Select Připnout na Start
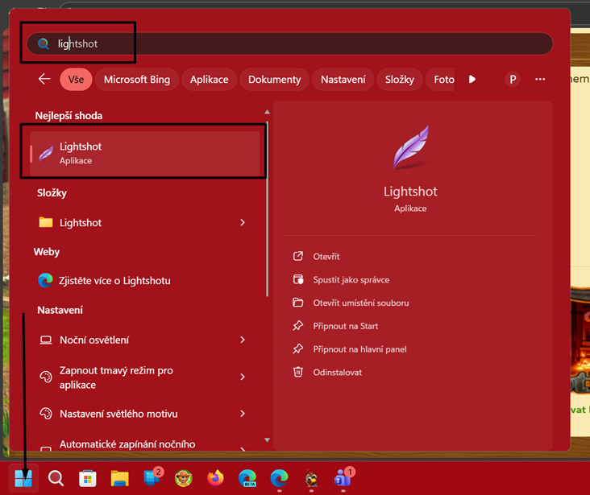 (x=346, y=326)
